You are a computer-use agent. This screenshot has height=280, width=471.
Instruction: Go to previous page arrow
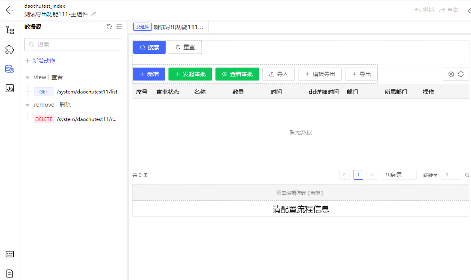click(345, 175)
